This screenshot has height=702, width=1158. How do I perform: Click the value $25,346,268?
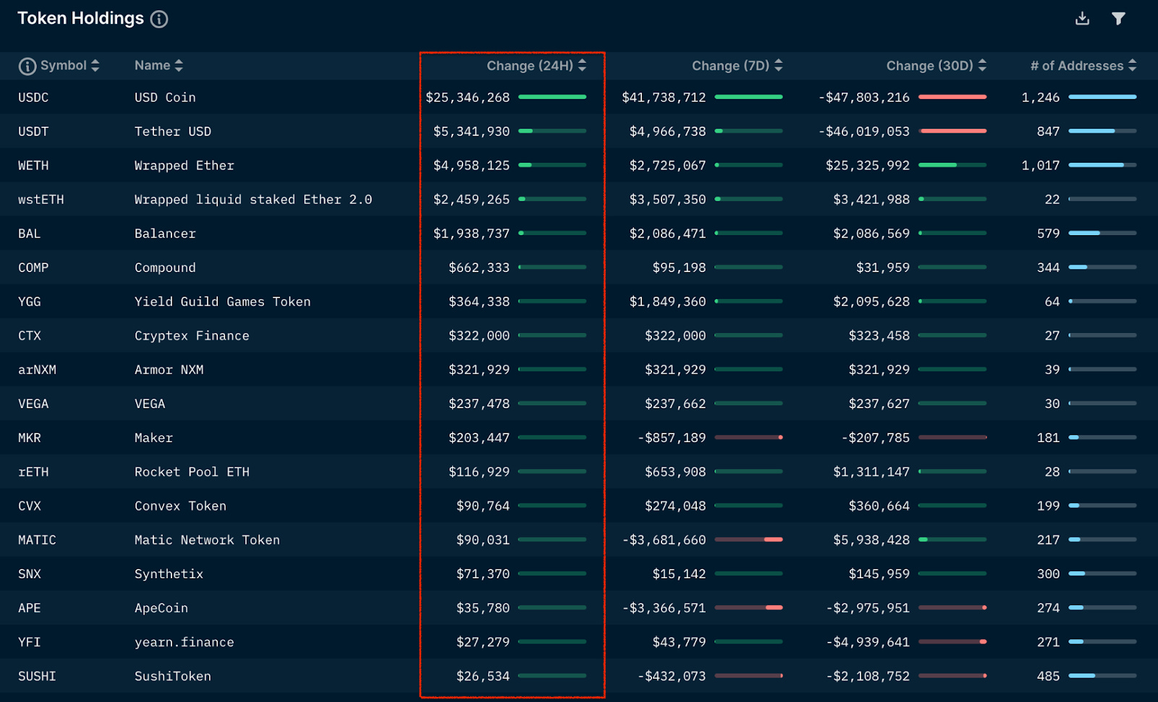468,97
